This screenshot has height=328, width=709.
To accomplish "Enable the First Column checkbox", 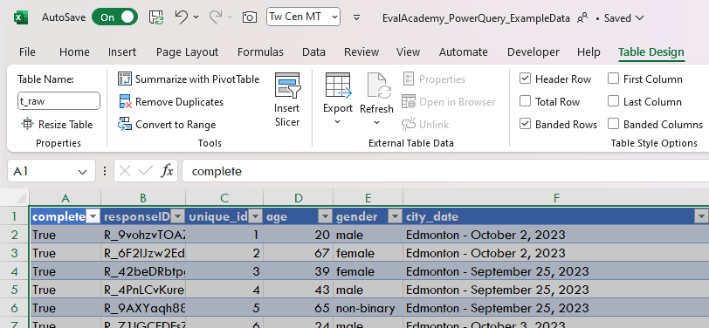I will (613, 79).
